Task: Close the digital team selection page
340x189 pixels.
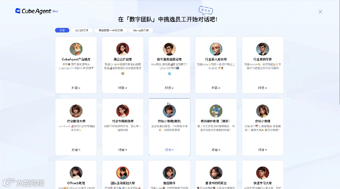Action: tap(320, 12)
